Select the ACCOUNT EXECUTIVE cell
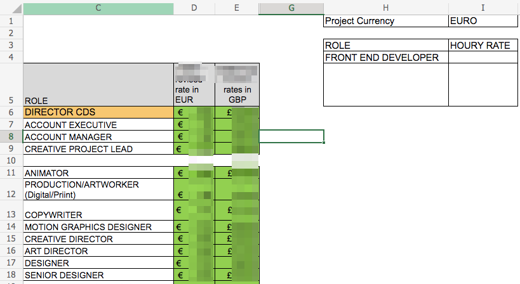The width and height of the screenshot is (520, 284). [98, 124]
